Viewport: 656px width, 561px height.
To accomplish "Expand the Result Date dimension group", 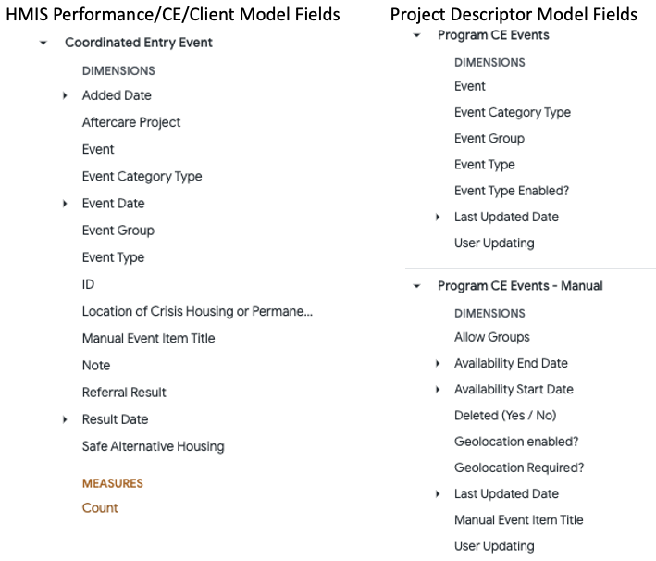I will pos(65,419).
